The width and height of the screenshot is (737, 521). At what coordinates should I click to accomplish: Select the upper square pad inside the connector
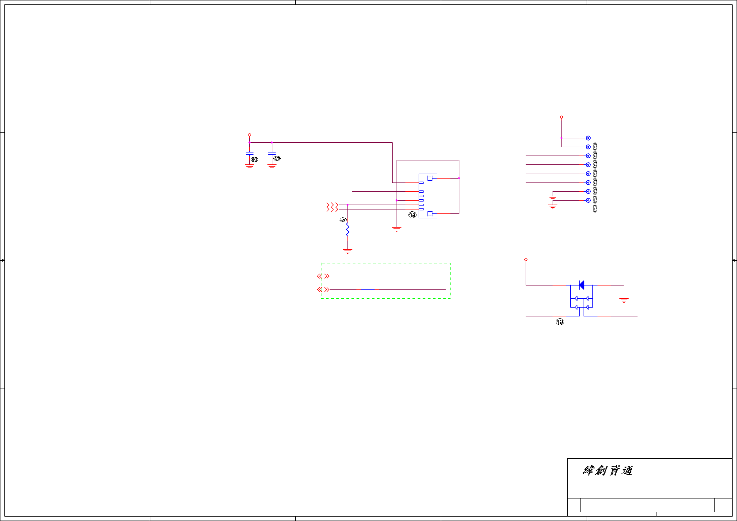tap(430, 178)
